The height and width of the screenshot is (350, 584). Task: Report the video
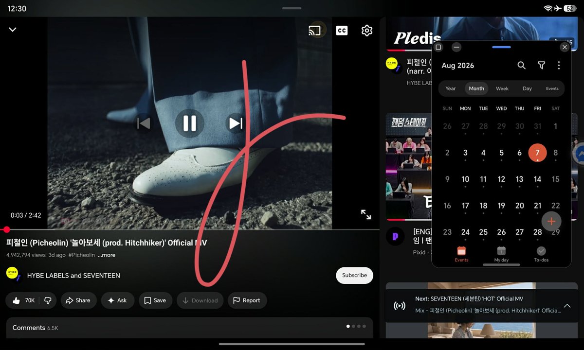pos(247,300)
